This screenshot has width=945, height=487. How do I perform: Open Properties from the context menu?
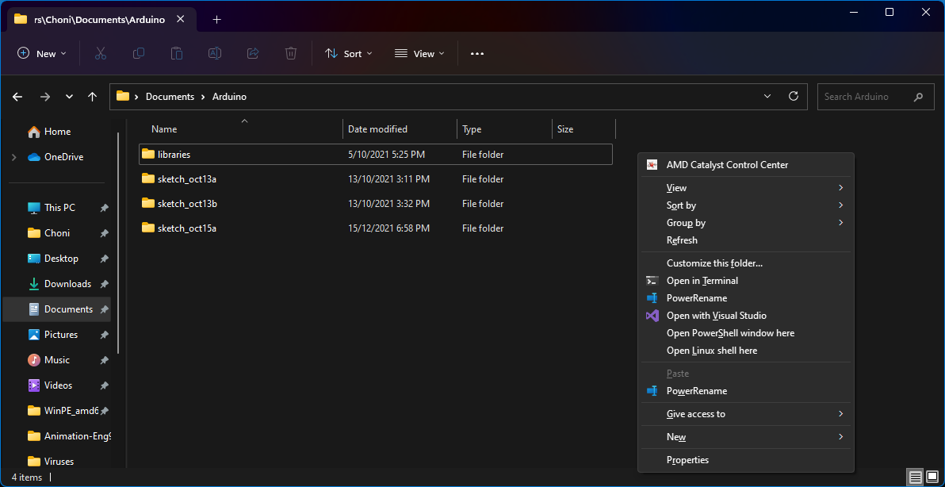(x=687, y=459)
